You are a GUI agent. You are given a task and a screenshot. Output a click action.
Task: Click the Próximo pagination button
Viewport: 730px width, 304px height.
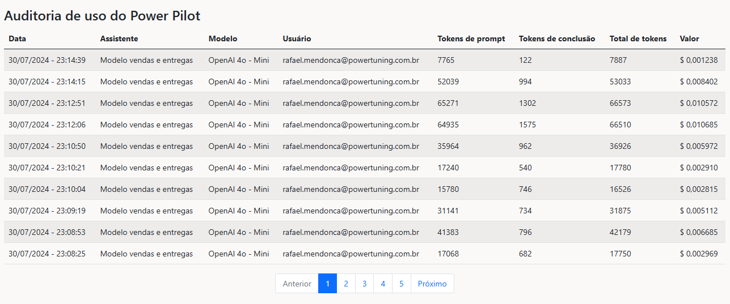pyautogui.click(x=432, y=284)
